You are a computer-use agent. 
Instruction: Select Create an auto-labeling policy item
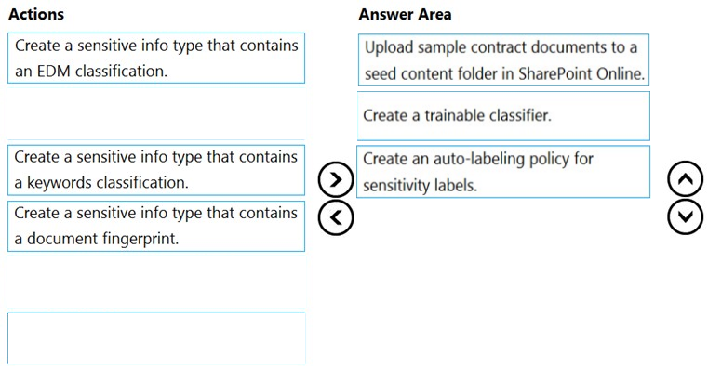click(x=503, y=171)
